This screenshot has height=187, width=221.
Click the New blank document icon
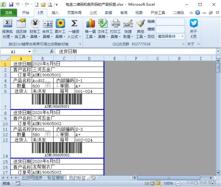click(x=36, y=4)
